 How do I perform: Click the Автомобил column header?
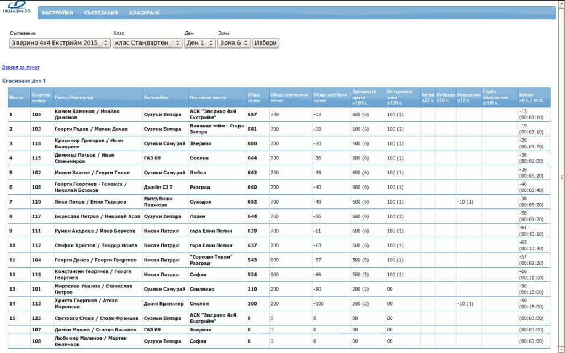pyautogui.click(x=156, y=97)
